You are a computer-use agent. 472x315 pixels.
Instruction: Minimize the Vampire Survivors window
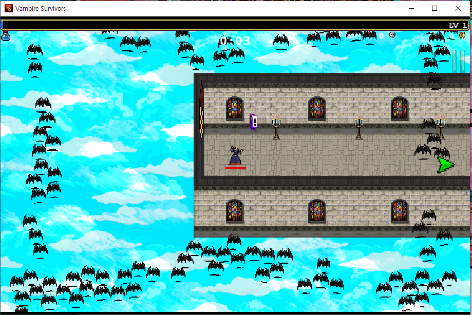[411, 8]
